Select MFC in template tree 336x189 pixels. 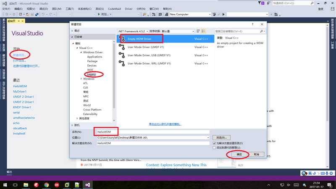click(x=86, y=97)
